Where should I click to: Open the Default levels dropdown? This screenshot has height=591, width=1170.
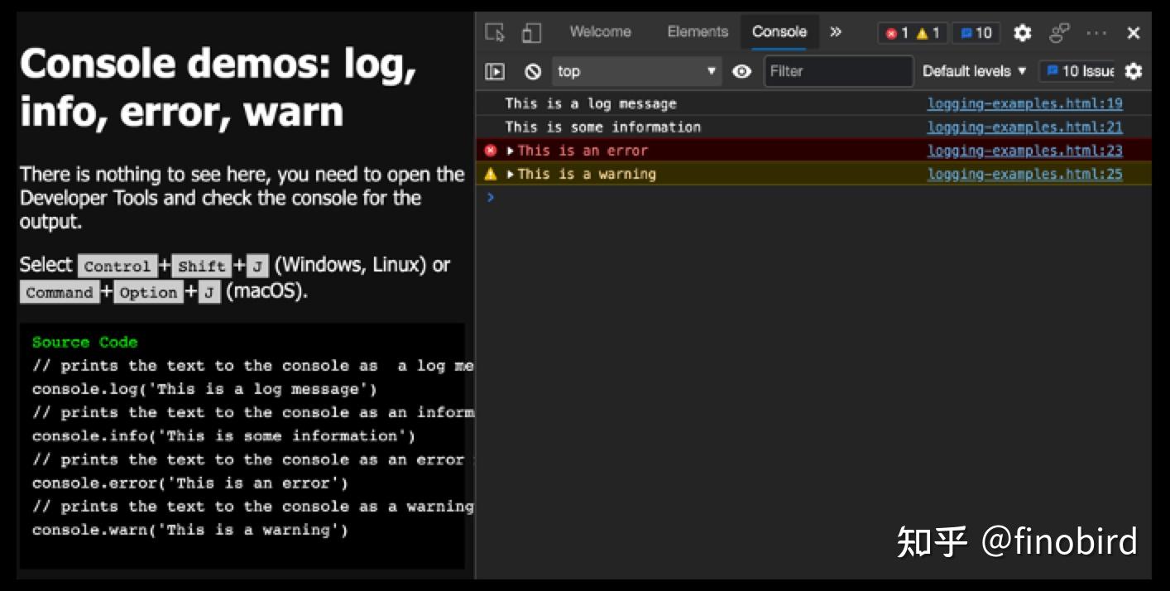974,71
